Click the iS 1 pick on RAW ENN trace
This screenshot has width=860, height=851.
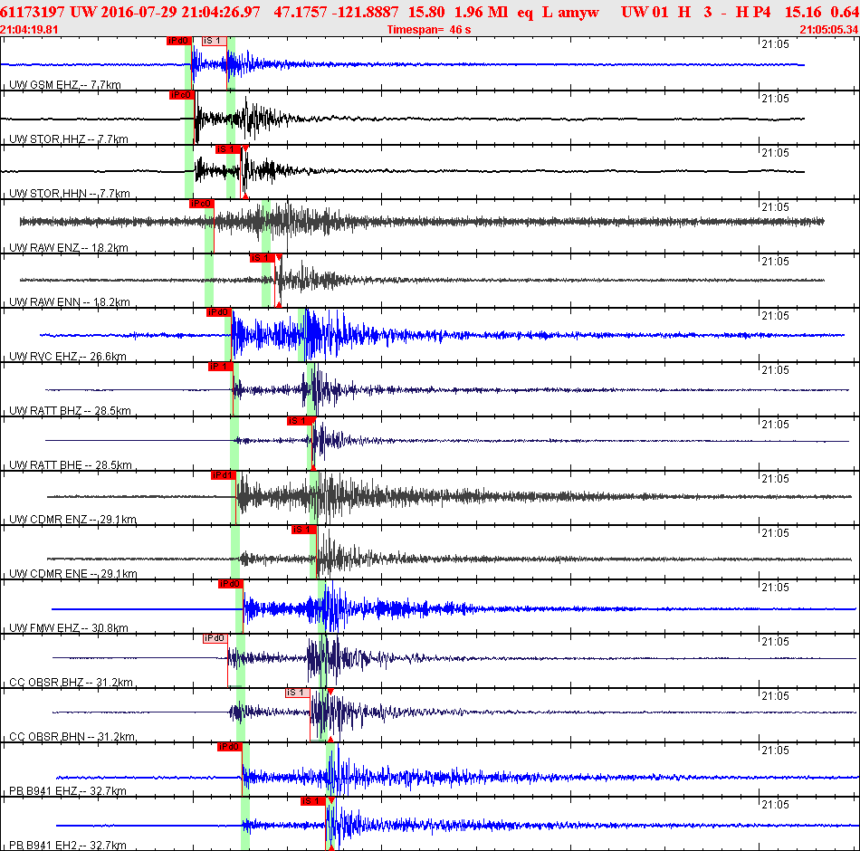click(262, 258)
